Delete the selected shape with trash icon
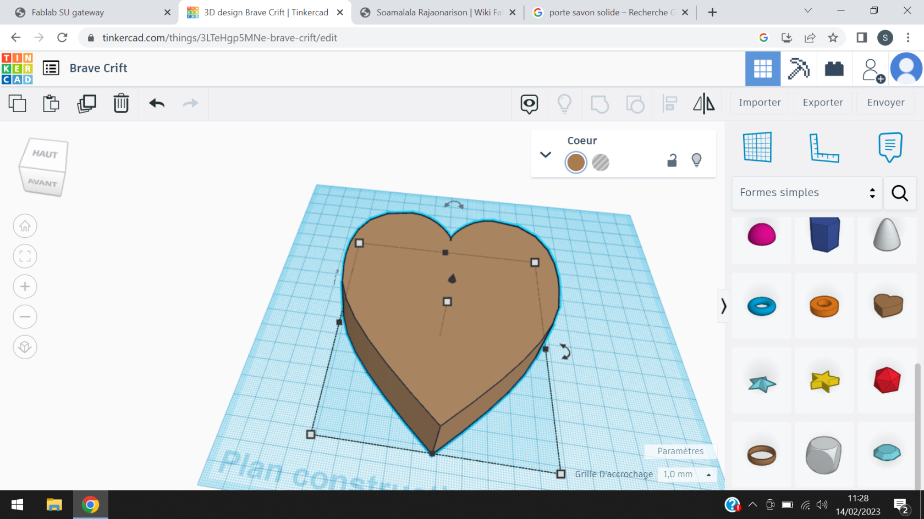 pyautogui.click(x=121, y=103)
